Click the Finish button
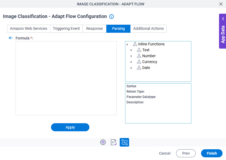Image resolution: width=226 pixels, height=160 pixels. click(x=212, y=153)
